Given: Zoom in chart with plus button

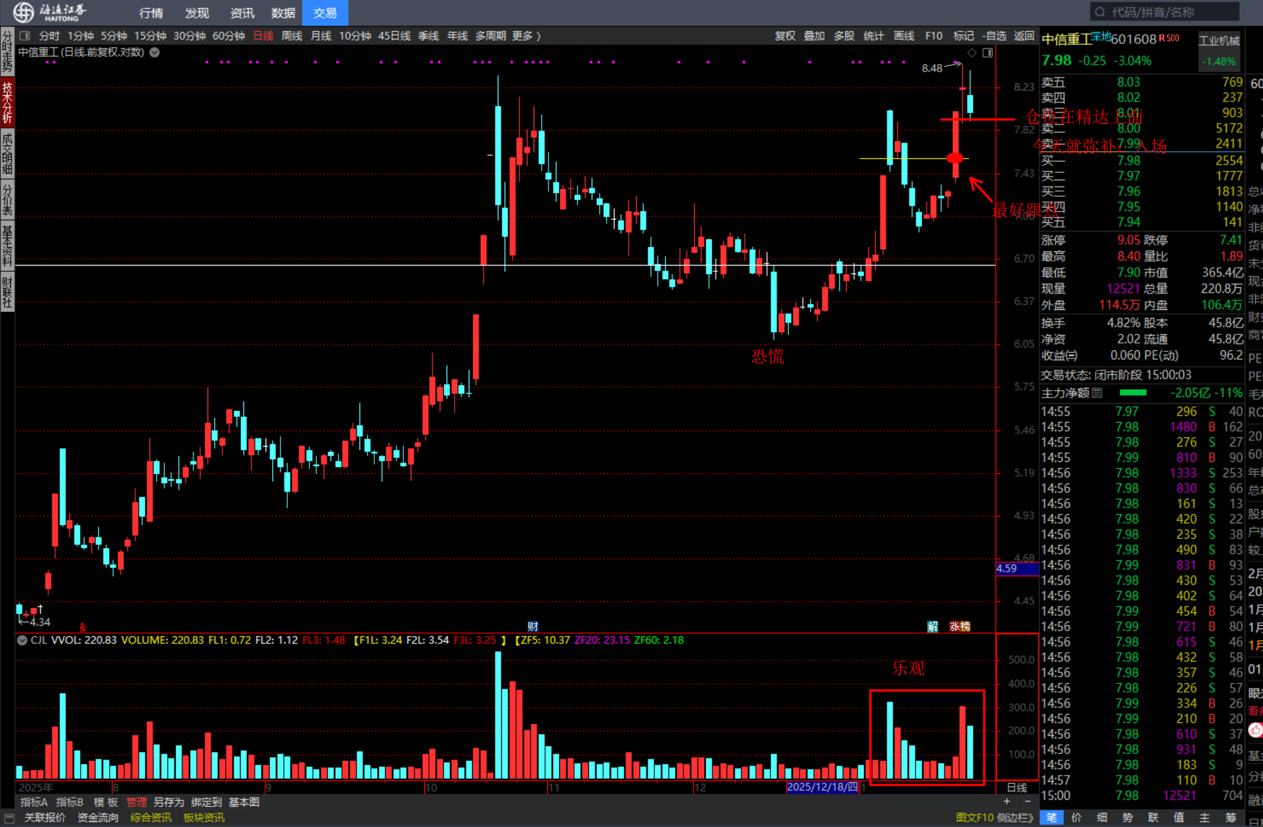Looking at the screenshot, I should (1007, 801).
